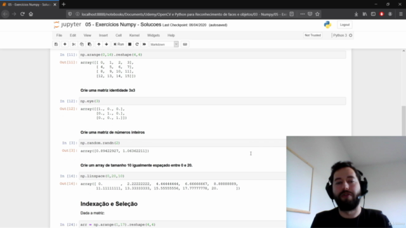Open the Help menu
The width and height of the screenshot is (406, 228).
click(171, 35)
